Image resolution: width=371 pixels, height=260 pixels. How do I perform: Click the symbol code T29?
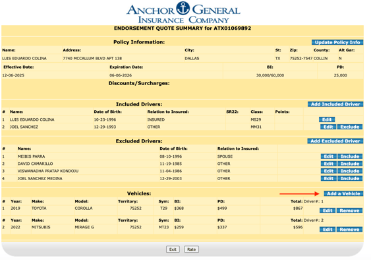163,209
